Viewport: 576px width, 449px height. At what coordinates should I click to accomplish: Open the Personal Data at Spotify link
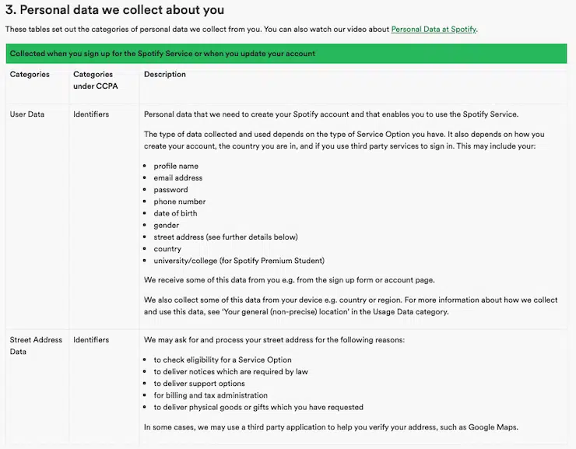[434, 30]
